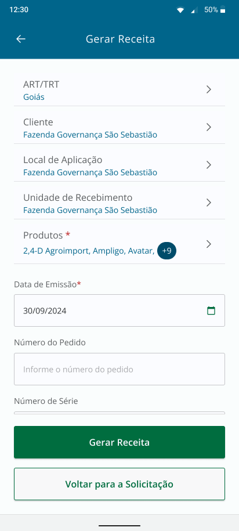Expand the Produtos chevron

[x=209, y=244]
